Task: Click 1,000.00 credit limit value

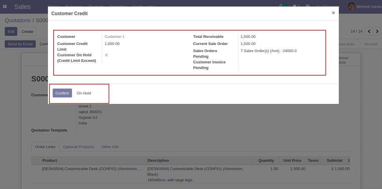Action: pos(112,44)
